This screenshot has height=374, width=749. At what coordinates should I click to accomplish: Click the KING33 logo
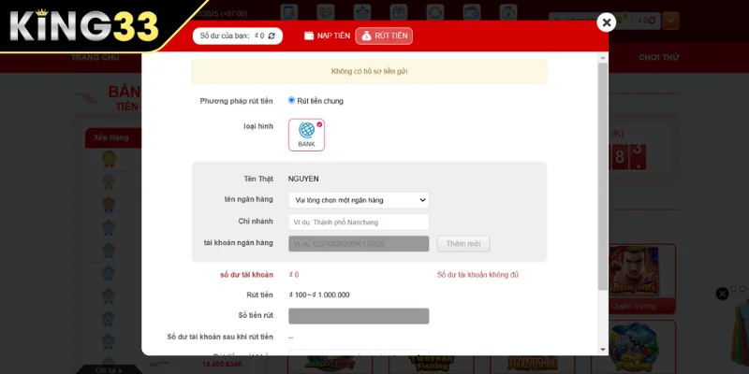point(84,26)
